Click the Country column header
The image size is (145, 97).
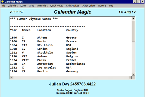pos(72,30)
